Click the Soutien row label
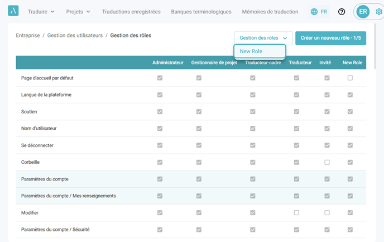This screenshot has height=242, width=384. click(29, 112)
